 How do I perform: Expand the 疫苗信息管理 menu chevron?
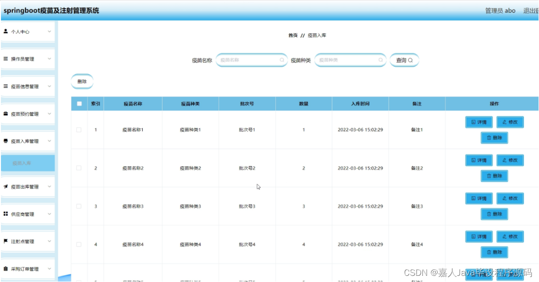49,86
